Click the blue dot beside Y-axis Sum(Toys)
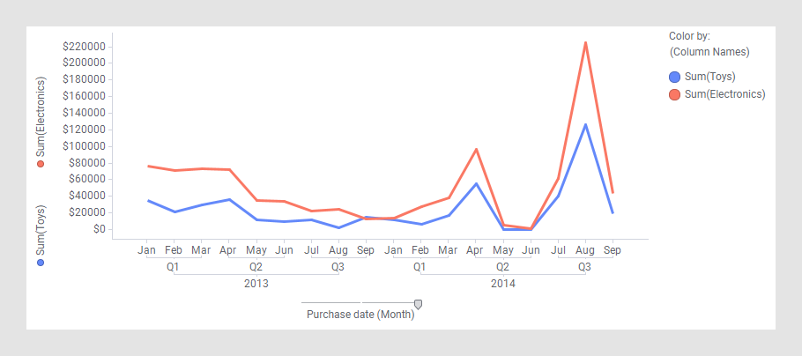802x356 pixels. tap(41, 263)
